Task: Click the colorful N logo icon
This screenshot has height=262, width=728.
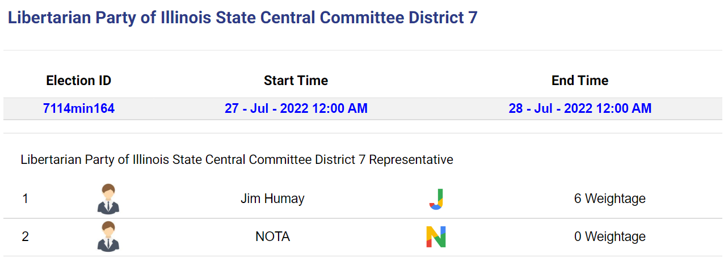Action: 436,236
